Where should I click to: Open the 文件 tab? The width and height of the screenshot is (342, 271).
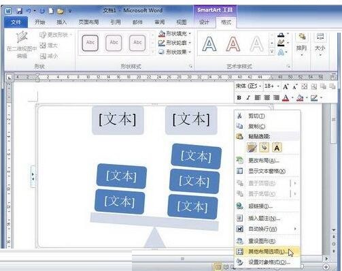click(x=16, y=22)
